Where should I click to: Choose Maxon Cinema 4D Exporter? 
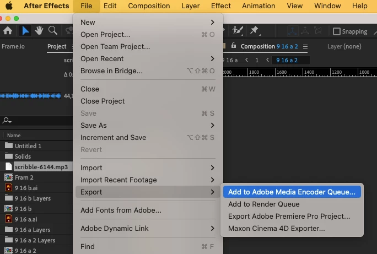pyautogui.click(x=292, y=228)
